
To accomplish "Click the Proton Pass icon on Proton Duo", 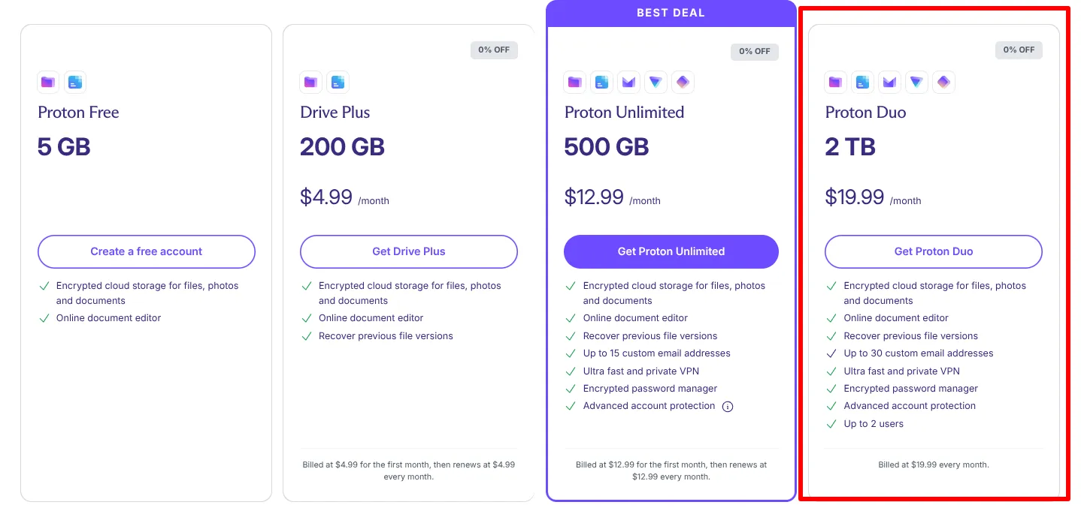I will 943,82.
